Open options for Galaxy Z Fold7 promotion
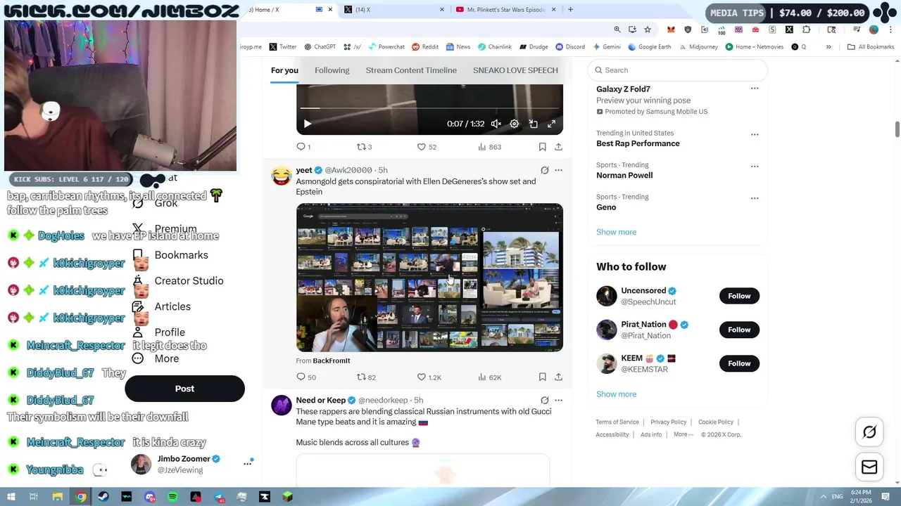901x506 pixels. point(755,89)
